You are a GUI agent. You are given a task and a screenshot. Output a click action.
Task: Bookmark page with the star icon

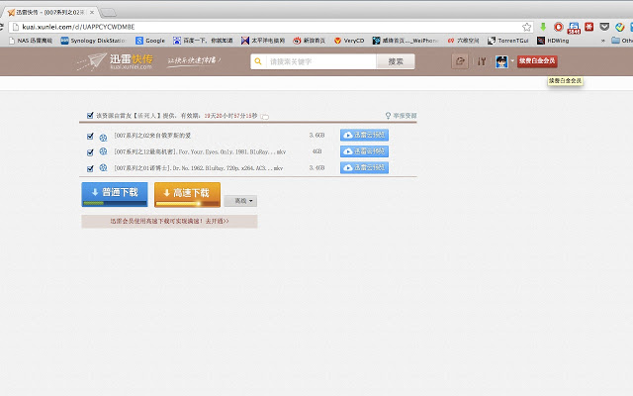526,27
